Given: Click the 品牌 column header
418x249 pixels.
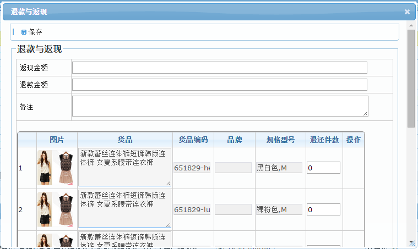Looking at the screenshot, I should [234, 140].
